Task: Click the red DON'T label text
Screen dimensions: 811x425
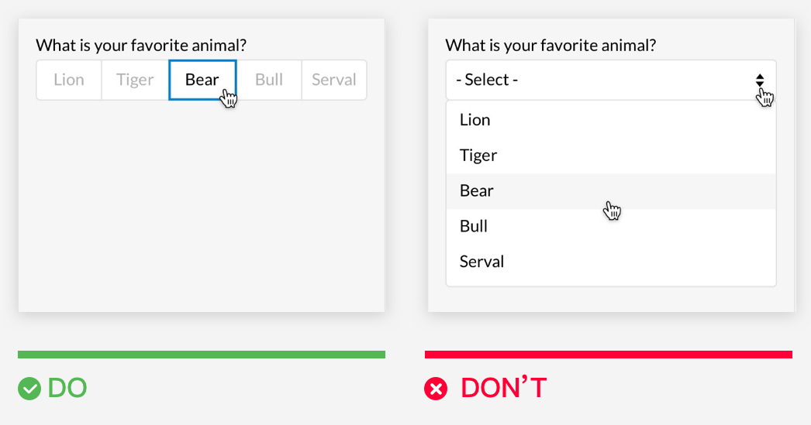Action: tap(503, 388)
